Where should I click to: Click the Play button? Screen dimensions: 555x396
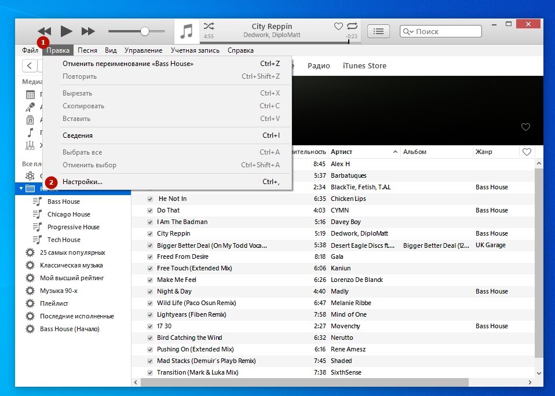pyautogui.click(x=66, y=31)
